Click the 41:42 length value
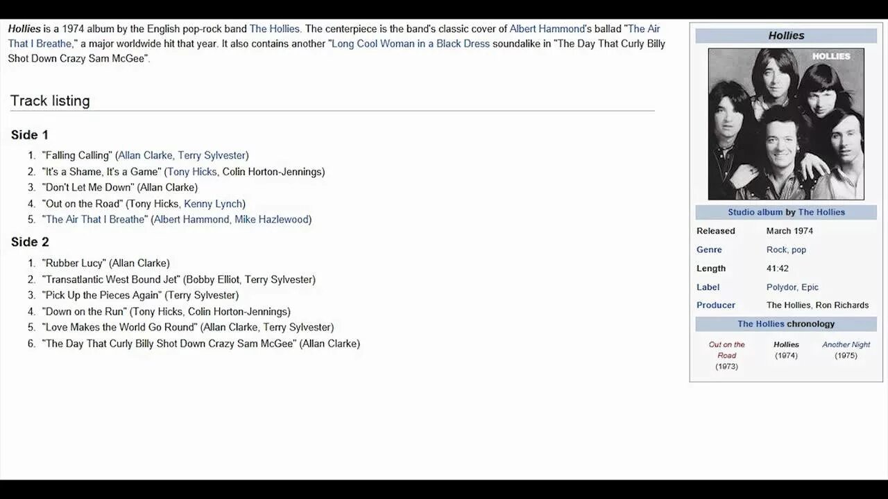888x499 pixels. [x=778, y=268]
